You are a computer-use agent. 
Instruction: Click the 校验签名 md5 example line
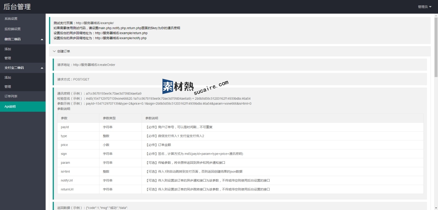coord(154,99)
